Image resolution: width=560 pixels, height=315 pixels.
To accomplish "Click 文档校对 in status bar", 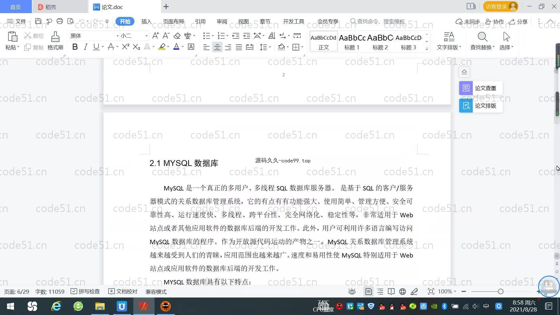I will point(123,292).
